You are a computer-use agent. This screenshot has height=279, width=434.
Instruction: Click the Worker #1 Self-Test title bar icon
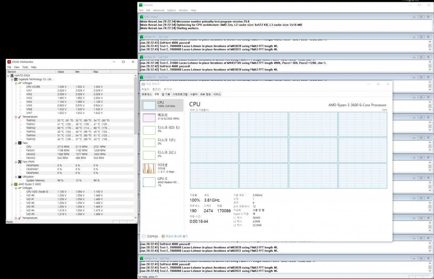pos(142,36)
